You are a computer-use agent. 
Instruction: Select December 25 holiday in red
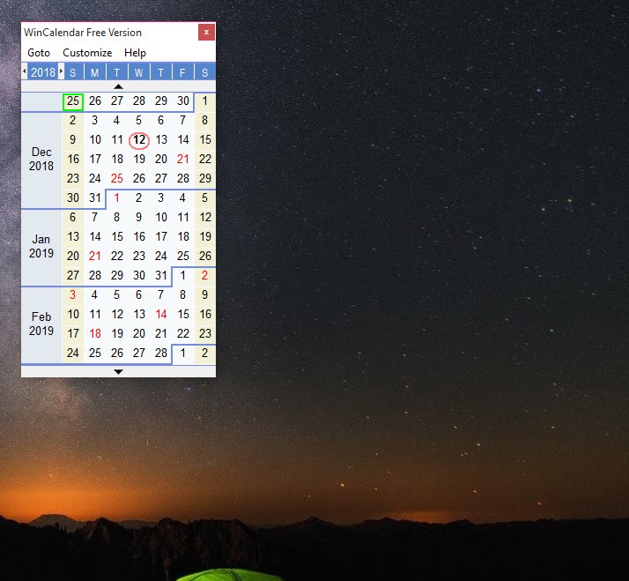click(117, 178)
